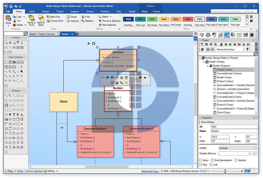Click the Name field containing Director
This screenshot has width=263, height=178.
[234, 131]
